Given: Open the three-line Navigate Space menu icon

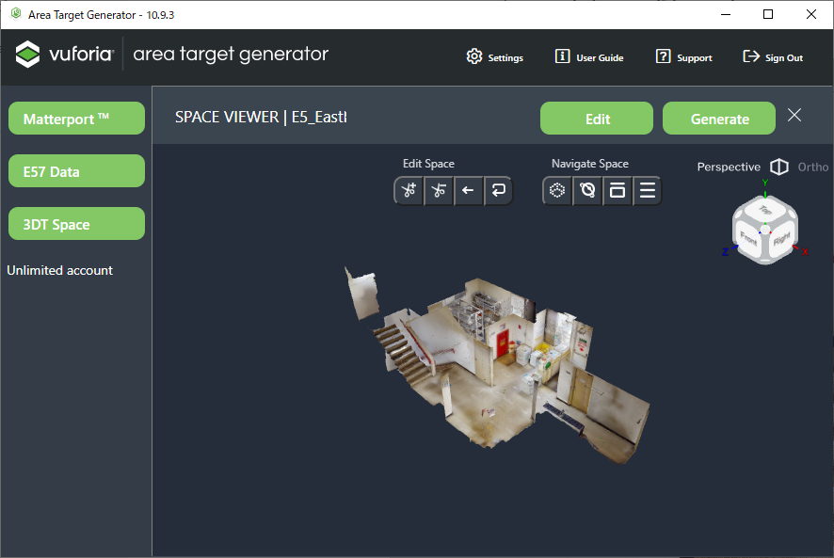Looking at the screenshot, I should 648,191.
